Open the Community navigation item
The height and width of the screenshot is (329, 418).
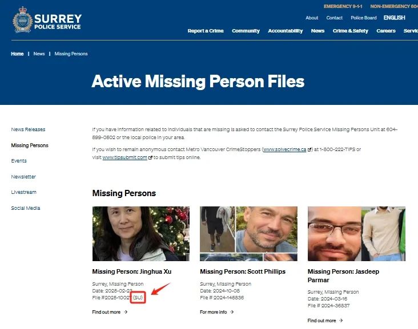coord(246,31)
